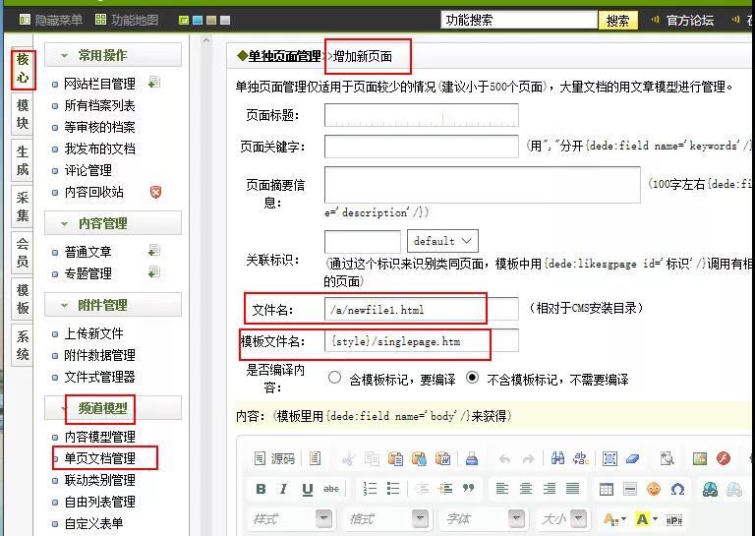
Task: Center align text in editor
Action: [526, 489]
